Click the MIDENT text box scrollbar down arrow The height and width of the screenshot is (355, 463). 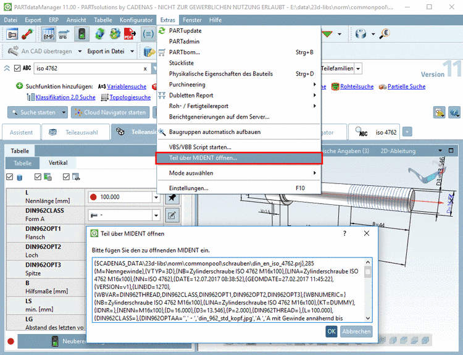point(368,318)
